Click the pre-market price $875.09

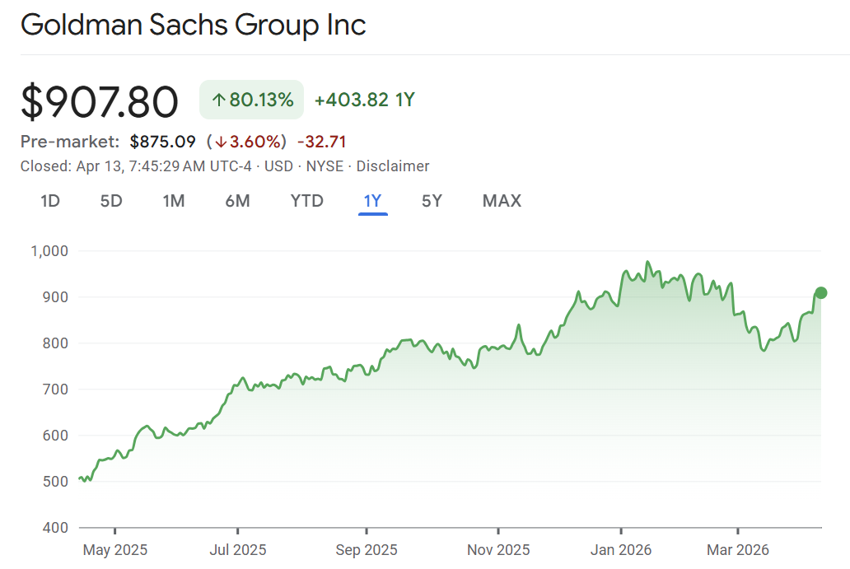click(162, 142)
